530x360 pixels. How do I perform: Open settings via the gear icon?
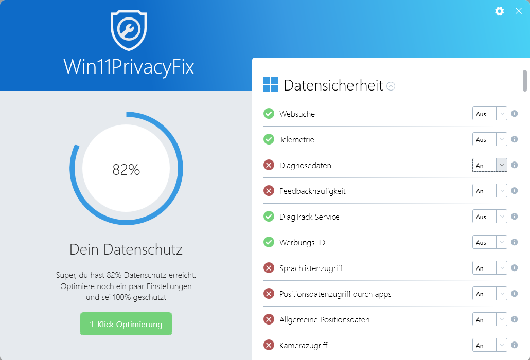tap(499, 11)
